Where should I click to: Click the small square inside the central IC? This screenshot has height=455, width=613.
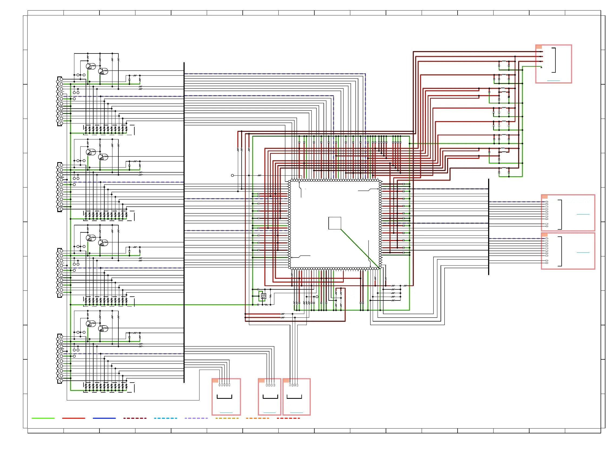[x=334, y=223]
